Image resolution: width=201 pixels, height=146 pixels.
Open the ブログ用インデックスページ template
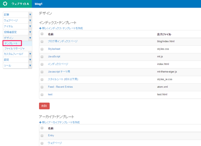click(63, 41)
